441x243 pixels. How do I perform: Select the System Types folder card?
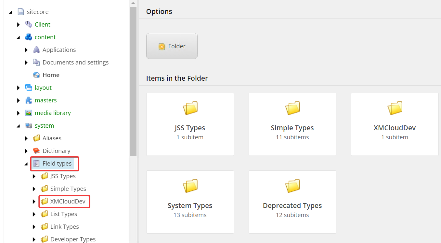(x=190, y=202)
